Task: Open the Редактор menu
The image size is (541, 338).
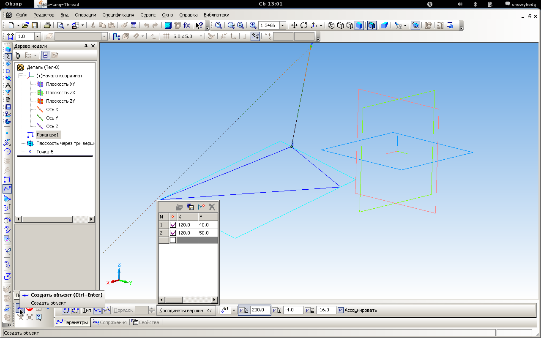Action: pos(44,15)
